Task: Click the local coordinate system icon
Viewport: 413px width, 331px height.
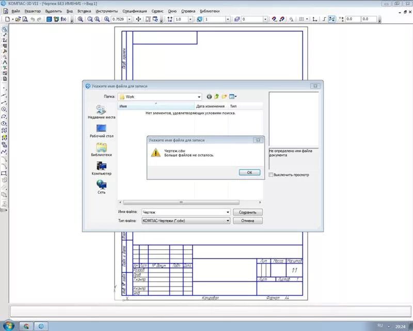Action: point(315,19)
